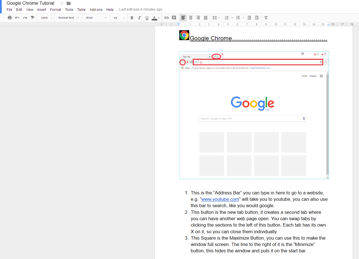Undo the last action
The height and width of the screenshot is (259, 359).
[17, 18]
